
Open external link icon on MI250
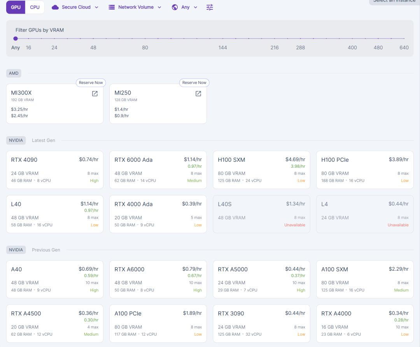198,93
